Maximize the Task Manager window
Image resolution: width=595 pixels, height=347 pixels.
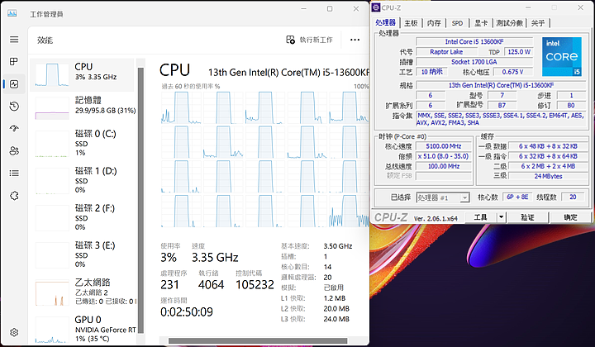point(330,9)
